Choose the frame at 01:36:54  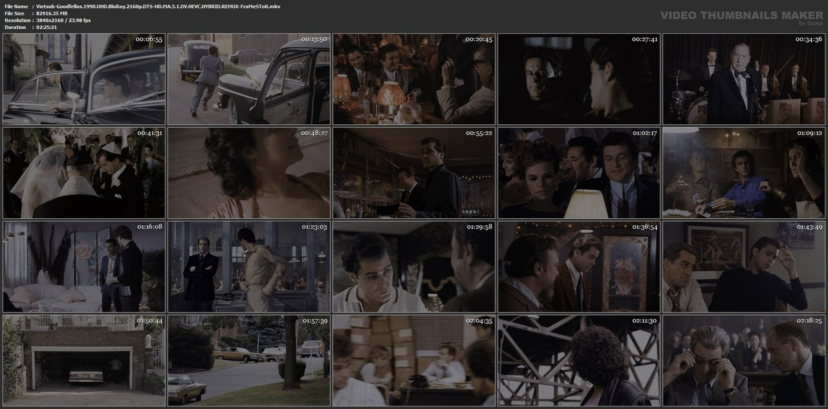[579, 267]
